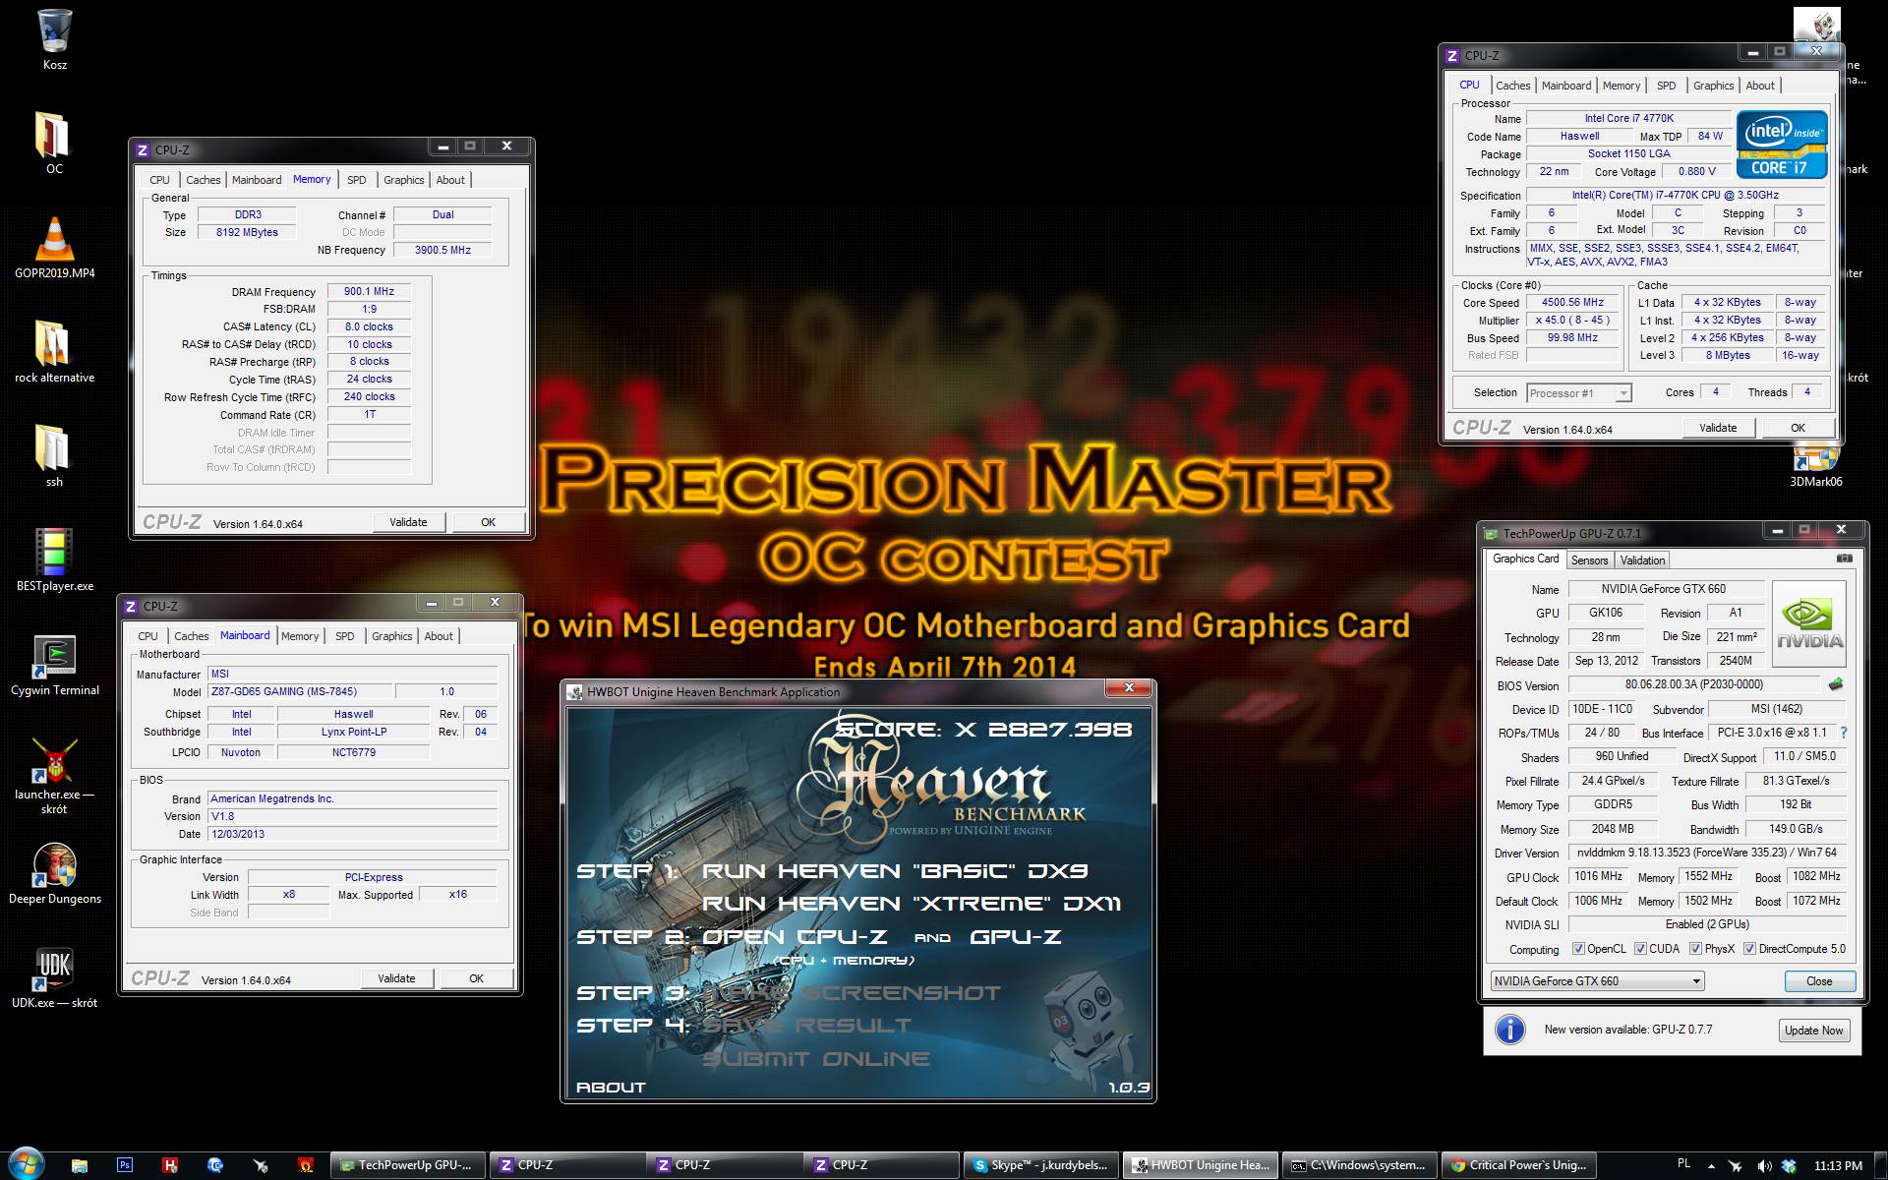Screen dimensions: 1888x1180
Task: Toggle the CUDA checkbox in GPU-Z
Action: (1640, 949)
